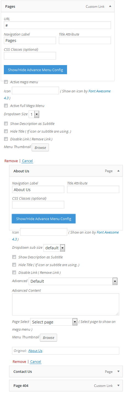
Task: Click Show/Hide Advance Menu Config under Pages
Action: pos(35,70)
